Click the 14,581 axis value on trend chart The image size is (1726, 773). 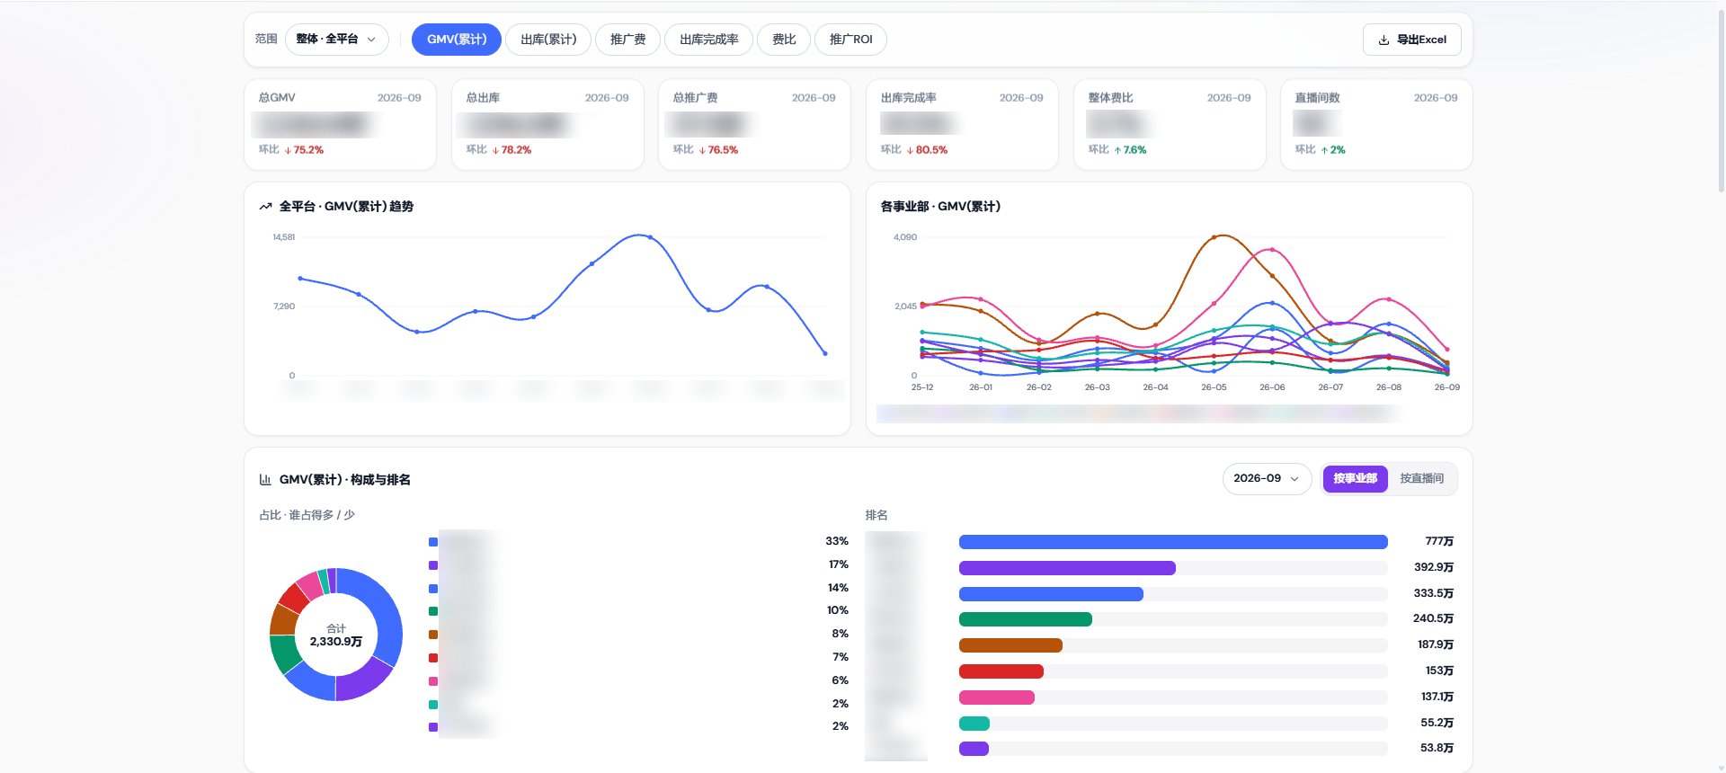click(x=284, y=237)
